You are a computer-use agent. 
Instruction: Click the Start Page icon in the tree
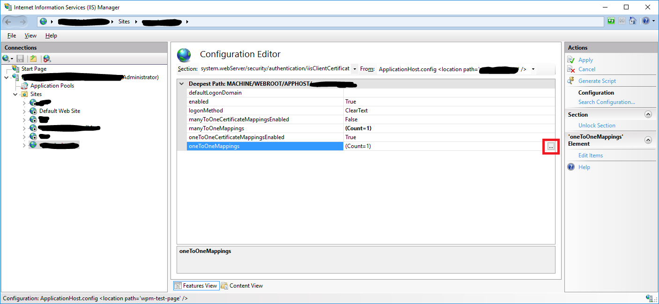16,69
